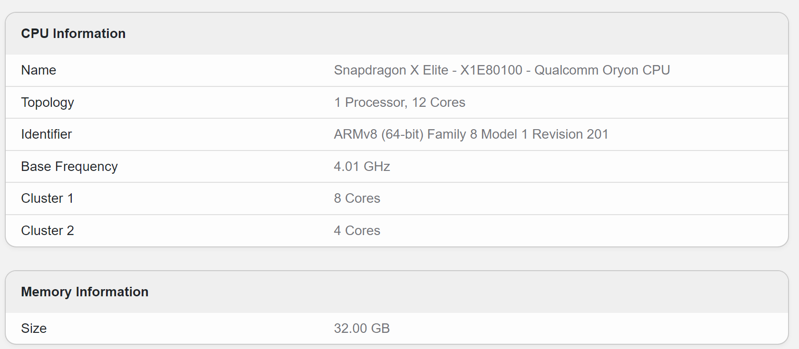Select the Snapdragon X Elite text
The image size is (799, 349).
(x=391, y=70)
